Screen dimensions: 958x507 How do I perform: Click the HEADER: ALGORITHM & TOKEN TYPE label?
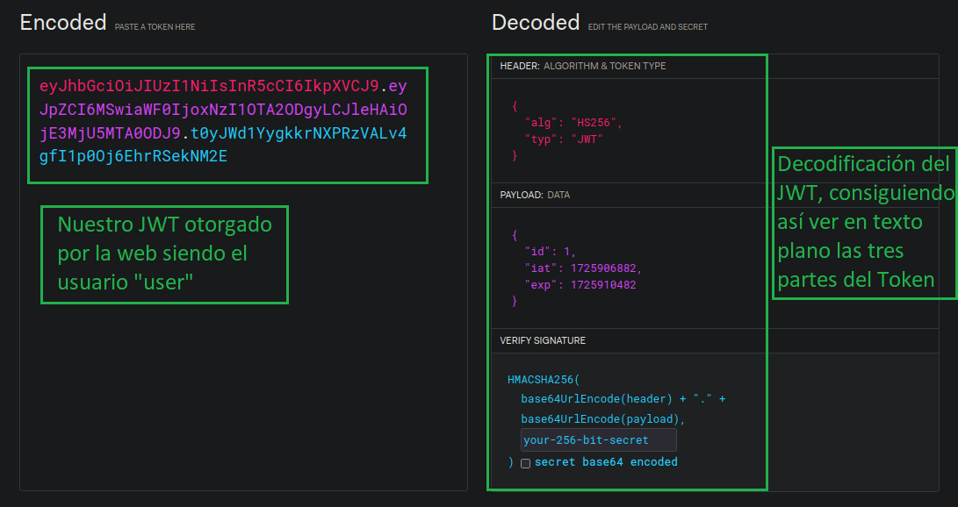(x=582, y=66)
